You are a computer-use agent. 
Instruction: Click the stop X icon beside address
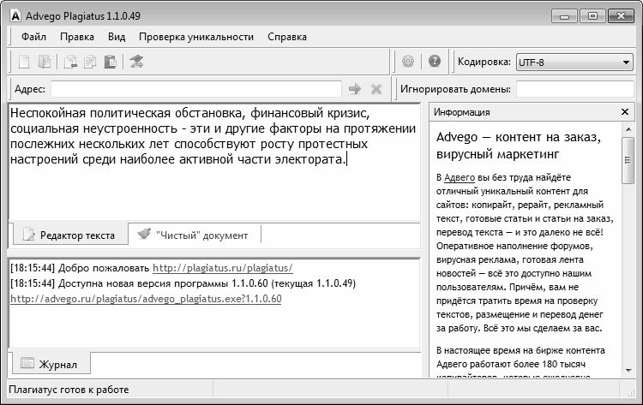pyautogui.click(x=376, y=89)
